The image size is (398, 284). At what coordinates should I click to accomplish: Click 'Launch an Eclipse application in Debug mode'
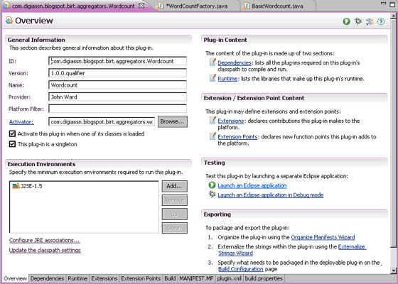(271, 195)
